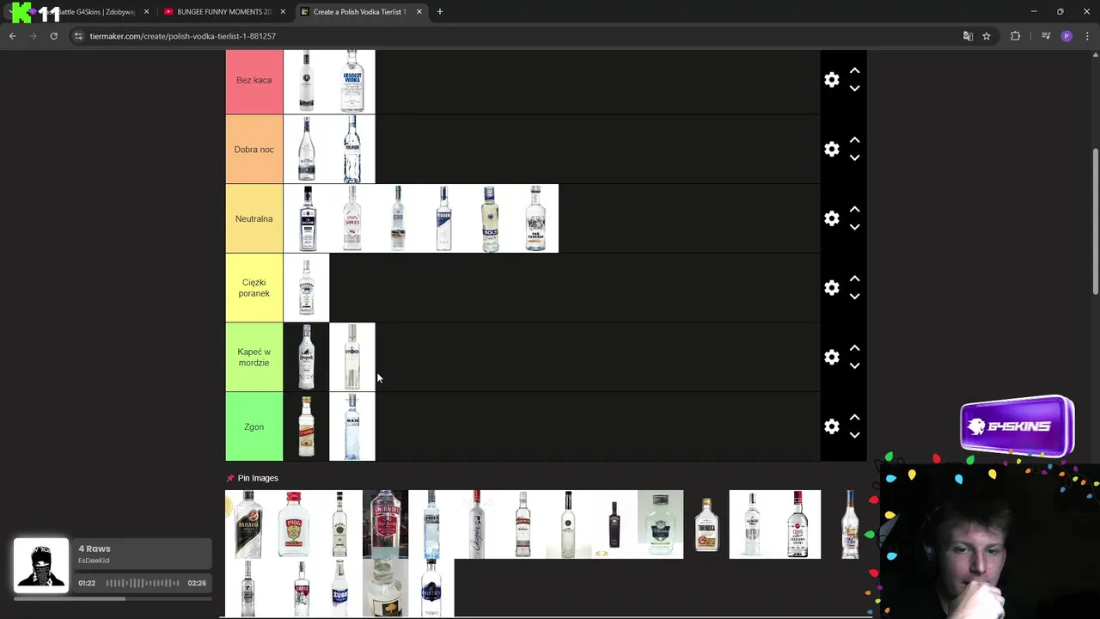Pick the Smirnoff bottle from image pool
Screen dimensions: 1100x619
[x=385, y=524]
